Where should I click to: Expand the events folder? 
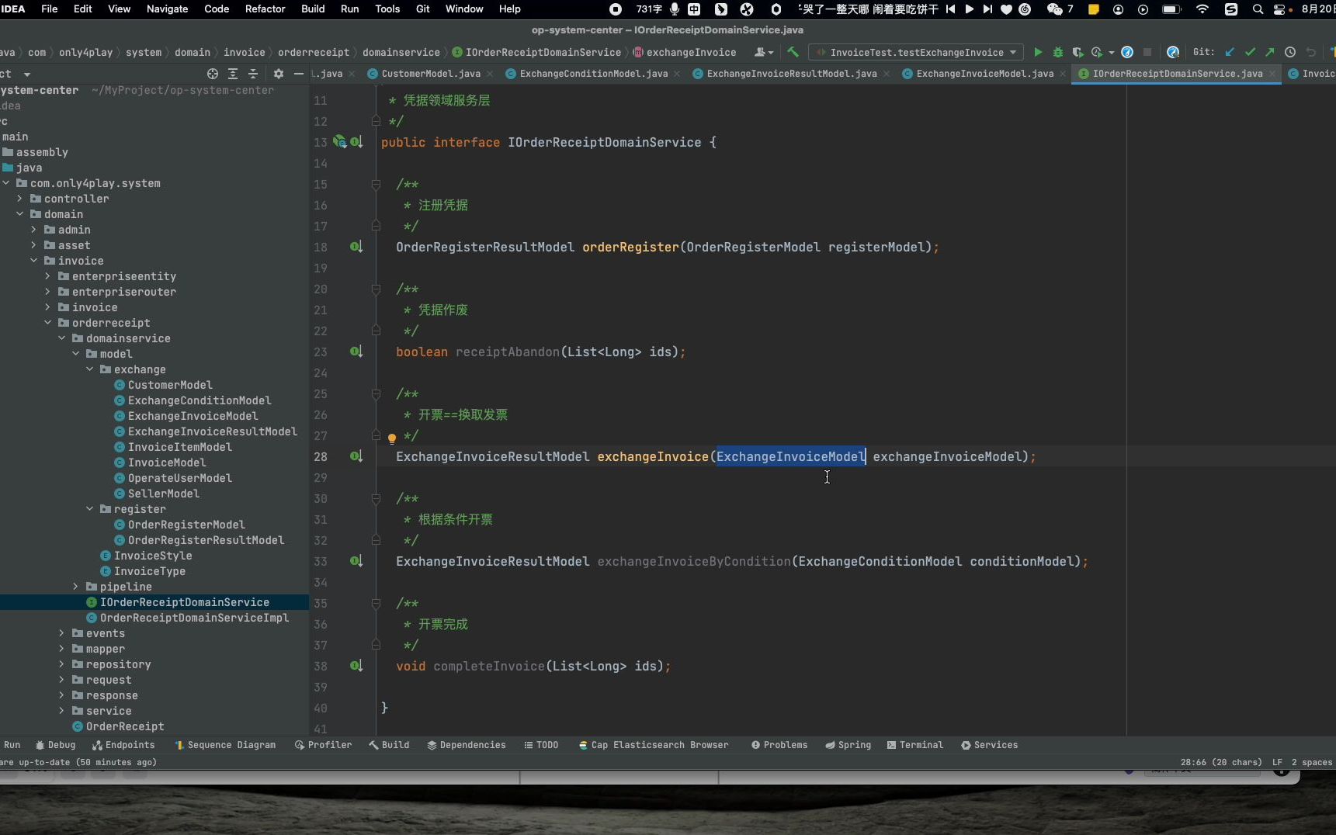[62, 633]
